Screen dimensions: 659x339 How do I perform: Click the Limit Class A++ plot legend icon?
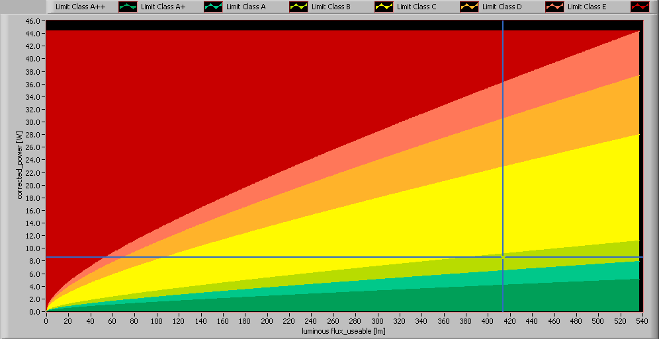click(128, 7)
